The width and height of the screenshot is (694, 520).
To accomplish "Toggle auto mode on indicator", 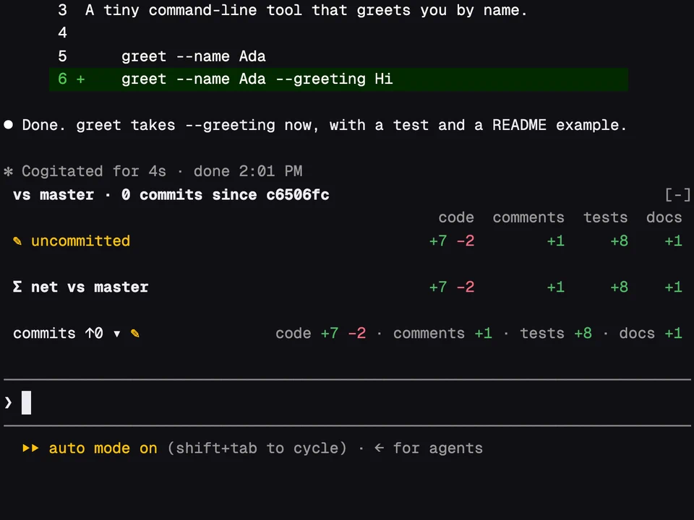I will pos(103,448).
